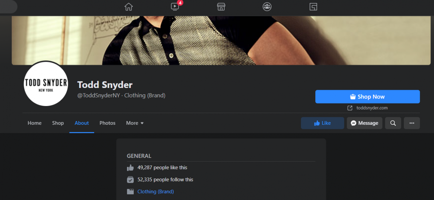The height and width of the screenshot is (200, 434).
Task: Go to the Facebook Home icon
Action: point(128,7)
